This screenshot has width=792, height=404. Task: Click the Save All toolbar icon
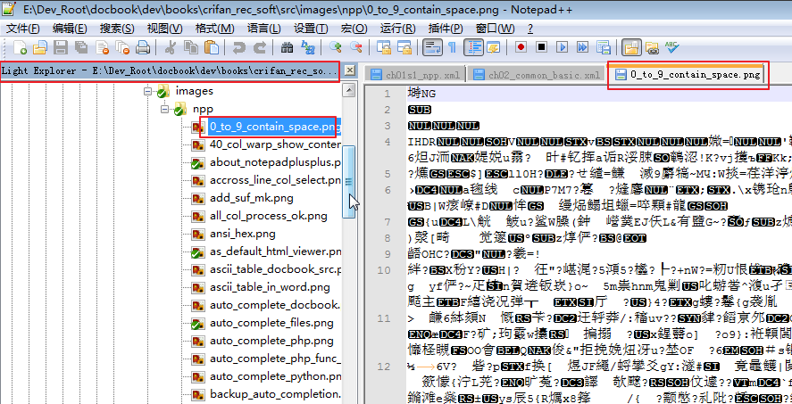click(x=81, y=47)
